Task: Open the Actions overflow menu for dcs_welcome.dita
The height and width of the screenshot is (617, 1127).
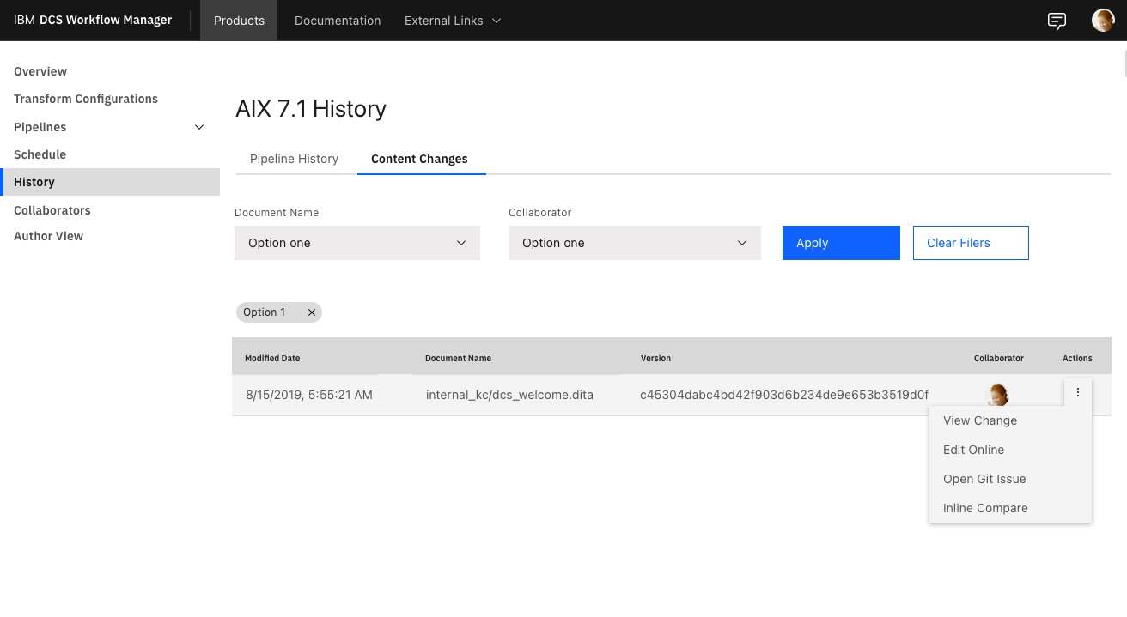Action: pyautogui.click(x=1077, y=392)
